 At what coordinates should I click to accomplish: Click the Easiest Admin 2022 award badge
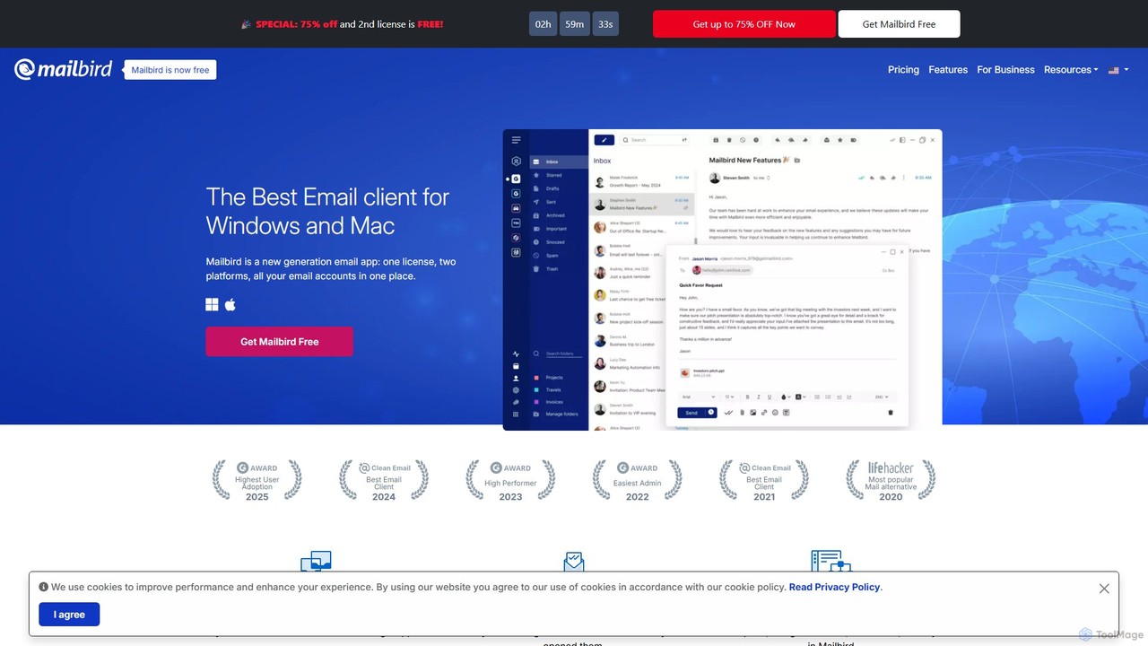pyautogui.click(x=637, y=480)
